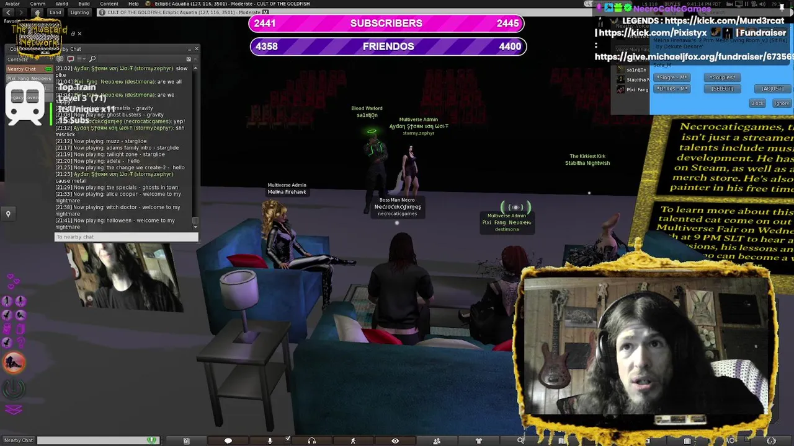Click the 'The Kirkiest Kirk Stabitha Nightwish' name tag

[587, 160]
